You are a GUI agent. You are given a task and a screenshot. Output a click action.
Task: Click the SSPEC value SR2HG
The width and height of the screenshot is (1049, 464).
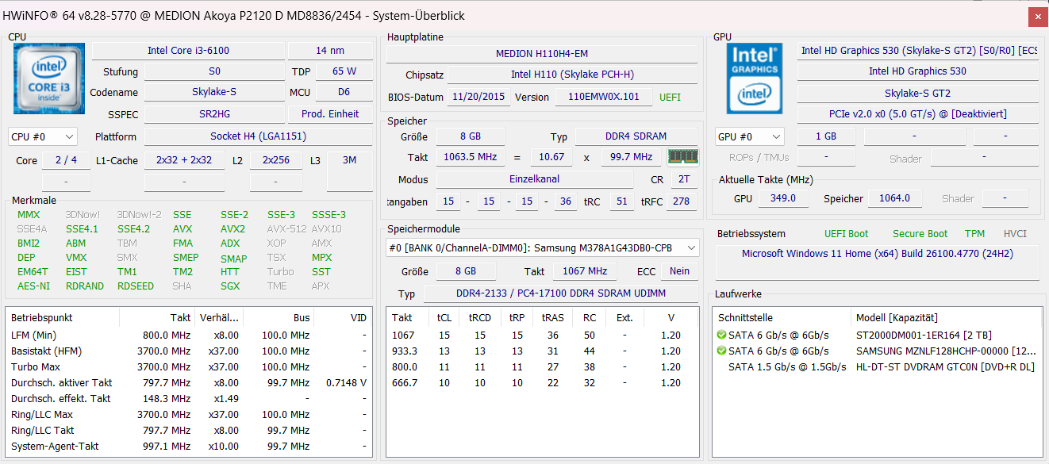coord(214,114)
